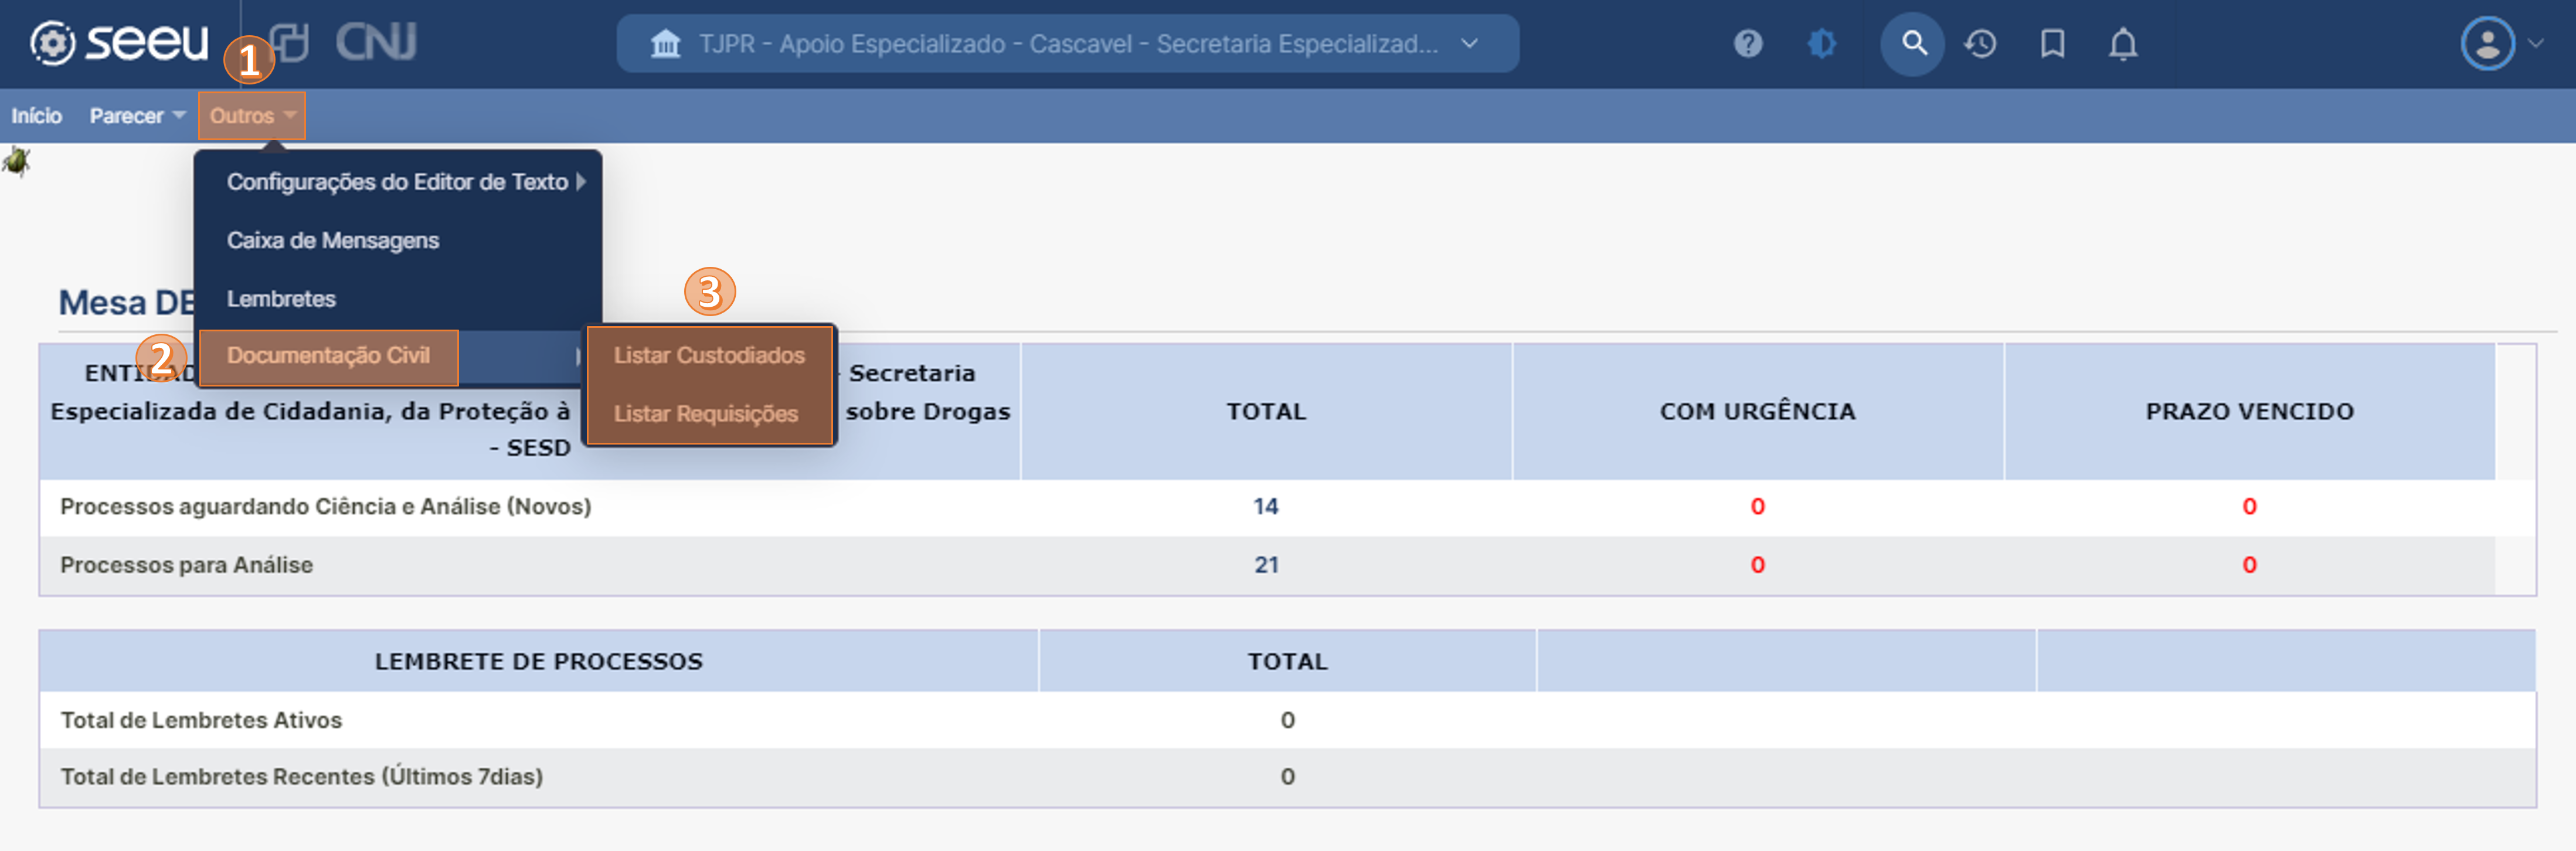Click urgência count for Processos para Análise
Viewport: 2576px width, 851px height.
pyautogui.click(x=1758, y=566)
